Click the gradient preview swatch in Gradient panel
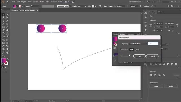This screenshot has height=102, width=181. (115, 39)
